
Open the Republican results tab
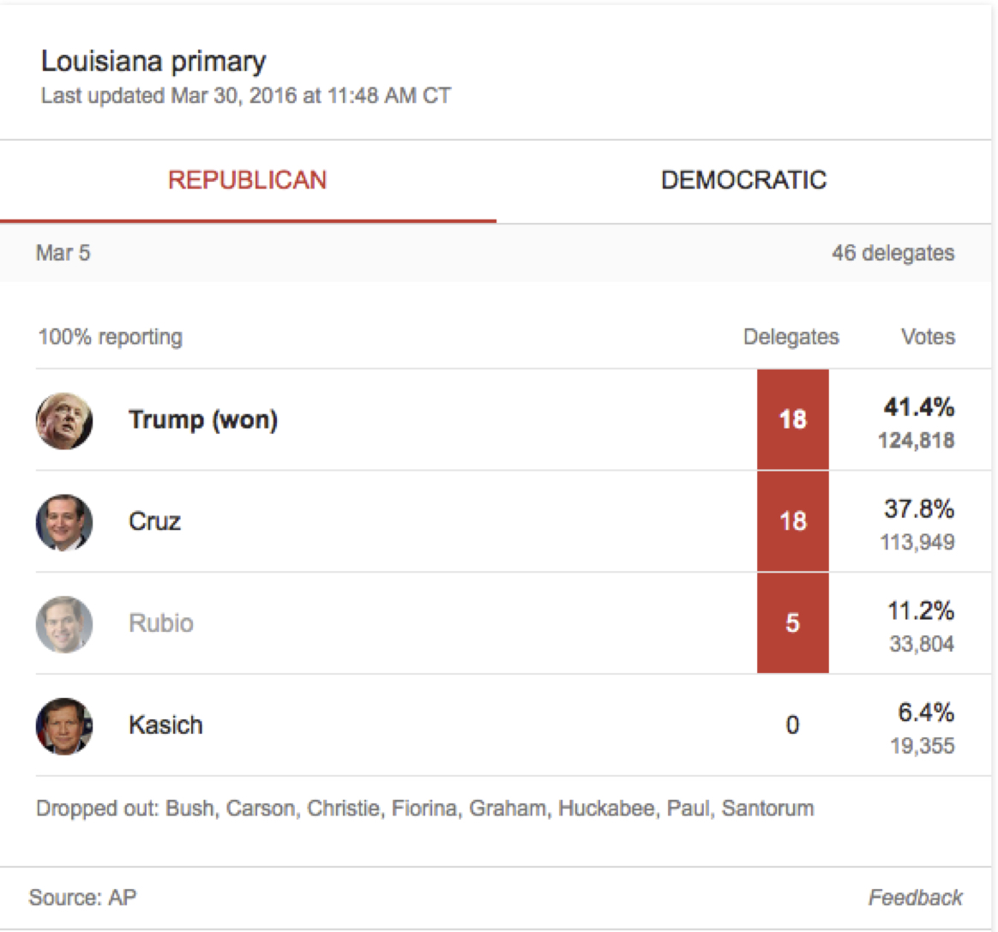pos(247,180)
